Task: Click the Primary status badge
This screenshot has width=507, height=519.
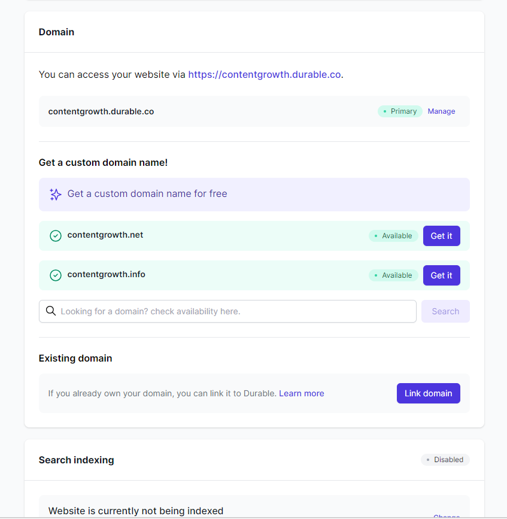Action: (x=400, y=111)
